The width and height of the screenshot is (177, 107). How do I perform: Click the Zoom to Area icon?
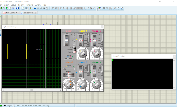(x=48, y=8)
